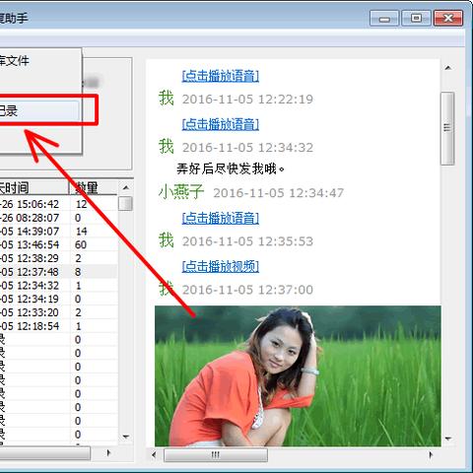The width and height of the screenshot is (473, 473).
Task: Select the list row with time 13:46:54
Action: pyautogui.click(x=59, y=244)
